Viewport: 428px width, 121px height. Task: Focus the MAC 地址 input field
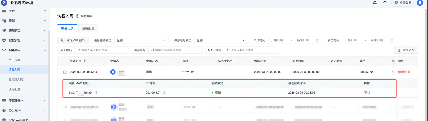pyautogui.click(x=251, y=50)
